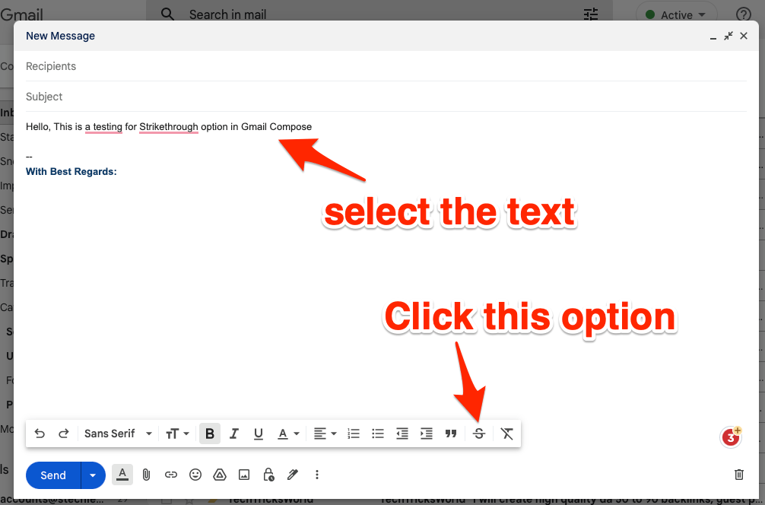Open More options three-dot menu

pyautogui.click(x=316, y=475)
